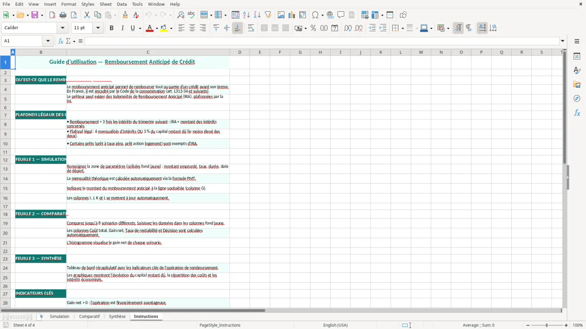Click the Add Decimal Place icon
This screenshot has width=586, height=329.
point(348,28)
